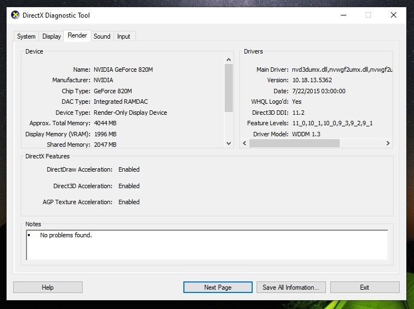Viewport: 414px width, 309px height.
Task: Click shared memory value 2047 MB
Action: (x=105, y=145)
